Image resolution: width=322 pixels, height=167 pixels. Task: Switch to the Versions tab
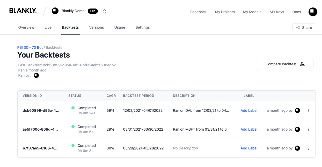tap(97, 27)
